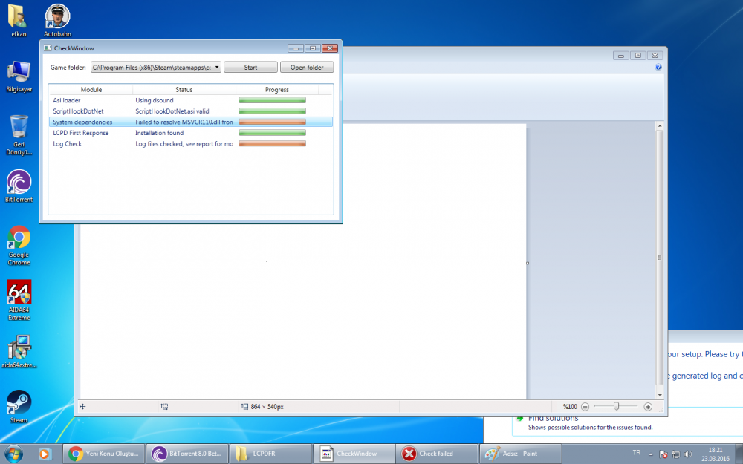743x464 pixels.
Task: Click the Paint vertical scrollbar thumb
Action: [659, 258]
